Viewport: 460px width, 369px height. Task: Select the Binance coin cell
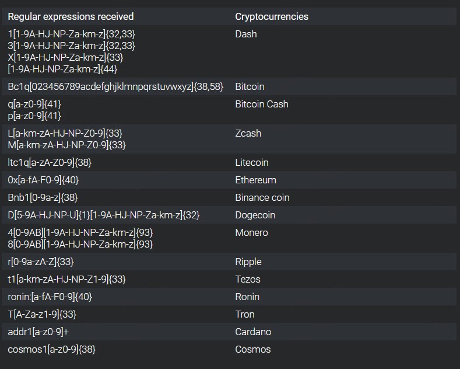pos(262,197)
